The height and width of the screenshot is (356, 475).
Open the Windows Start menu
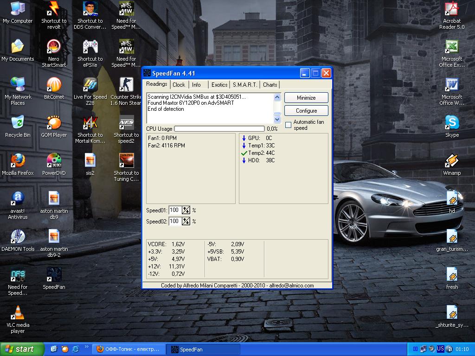tap(19, 349)
